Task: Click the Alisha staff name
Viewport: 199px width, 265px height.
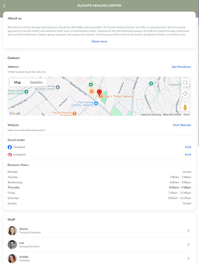Action: [23, 229]
